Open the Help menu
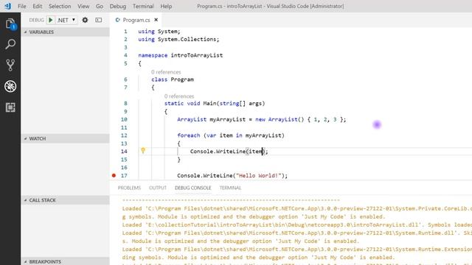Viewport: 472px width, 265px height. click(166, 6)
